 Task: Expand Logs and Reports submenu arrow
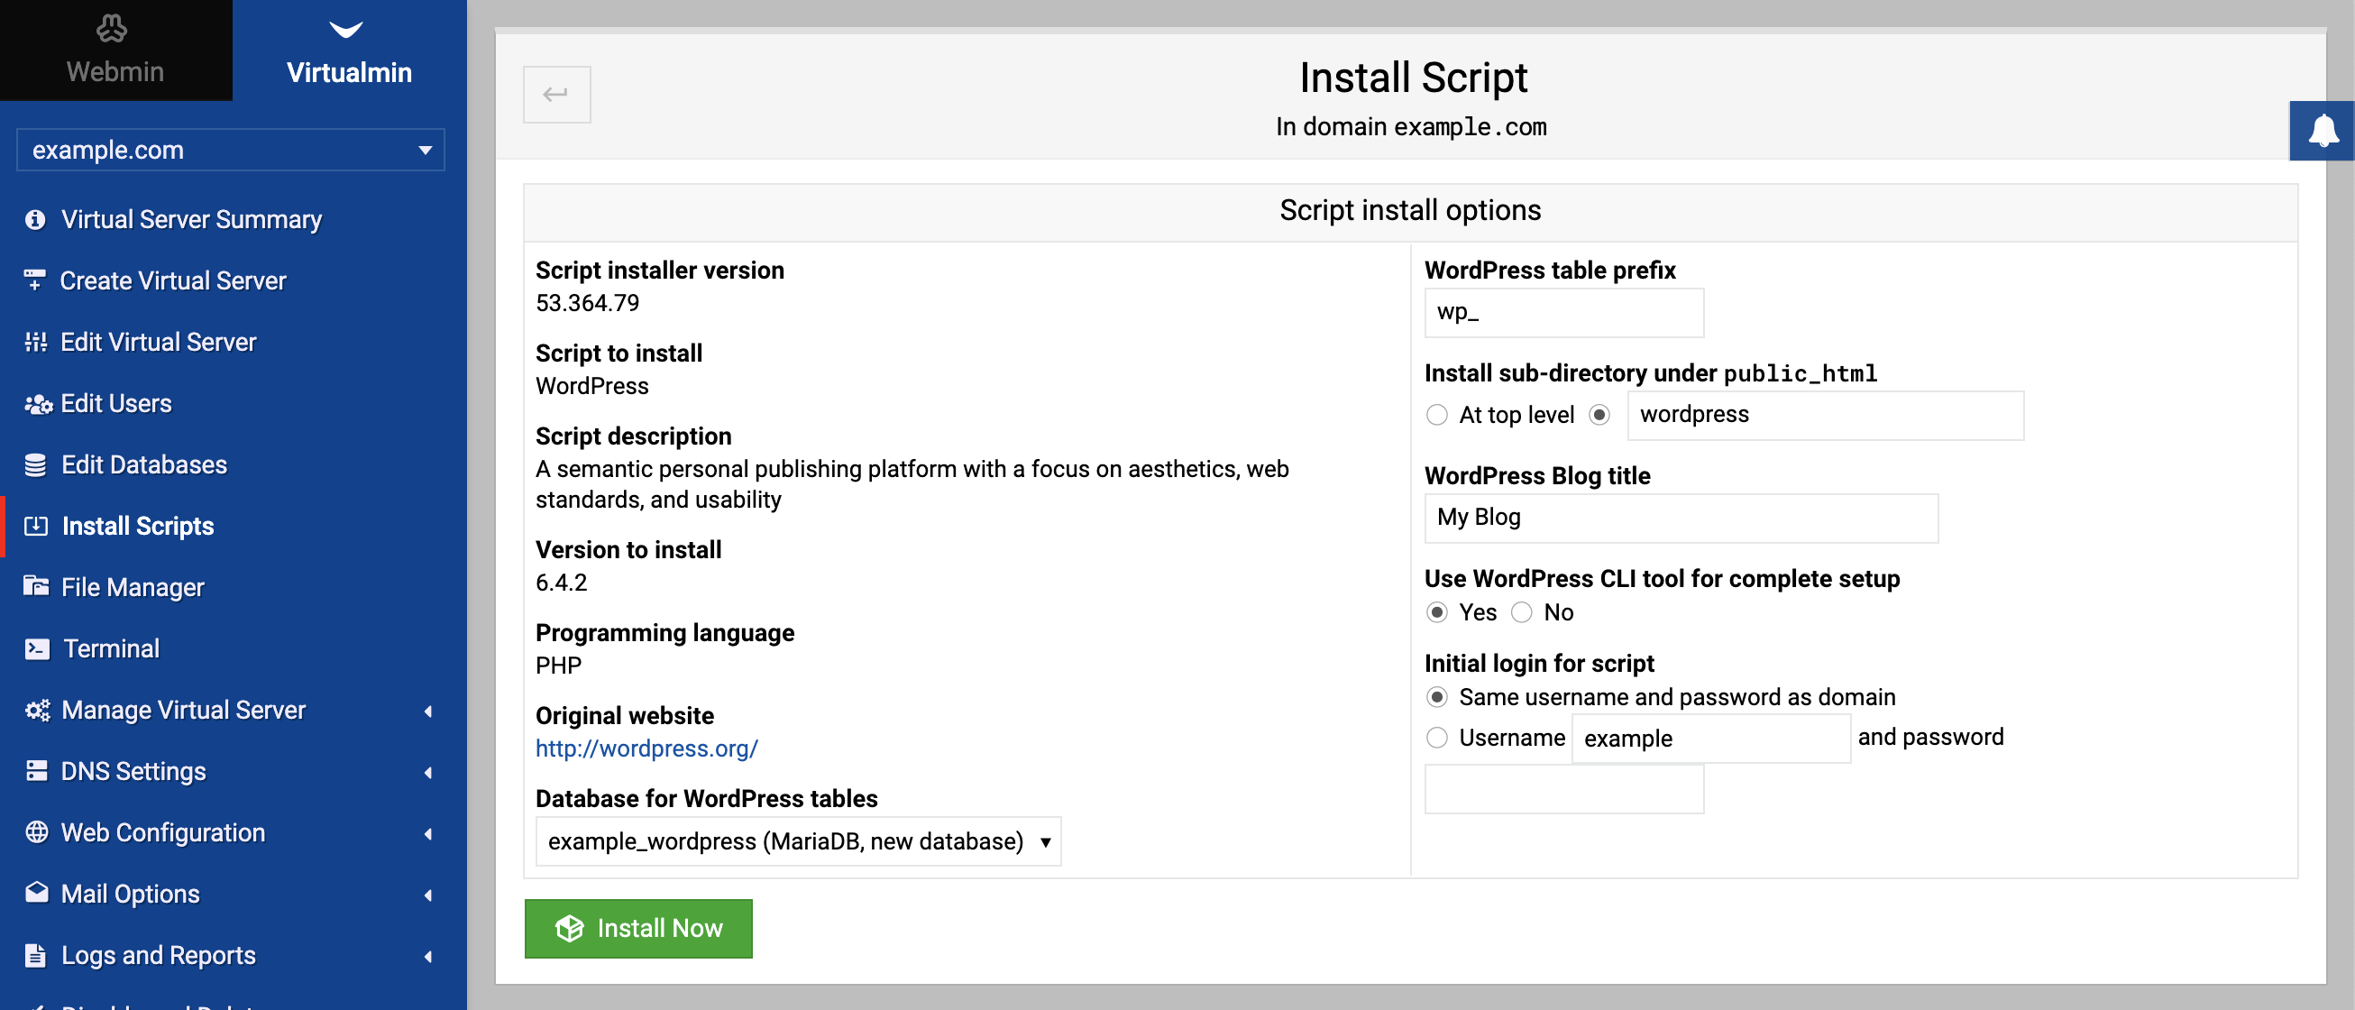coord(428,955)
